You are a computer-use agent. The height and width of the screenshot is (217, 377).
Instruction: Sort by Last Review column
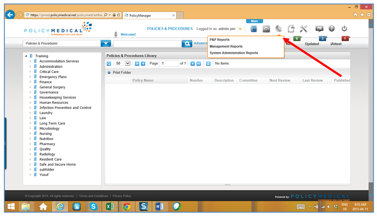point(313,80)
